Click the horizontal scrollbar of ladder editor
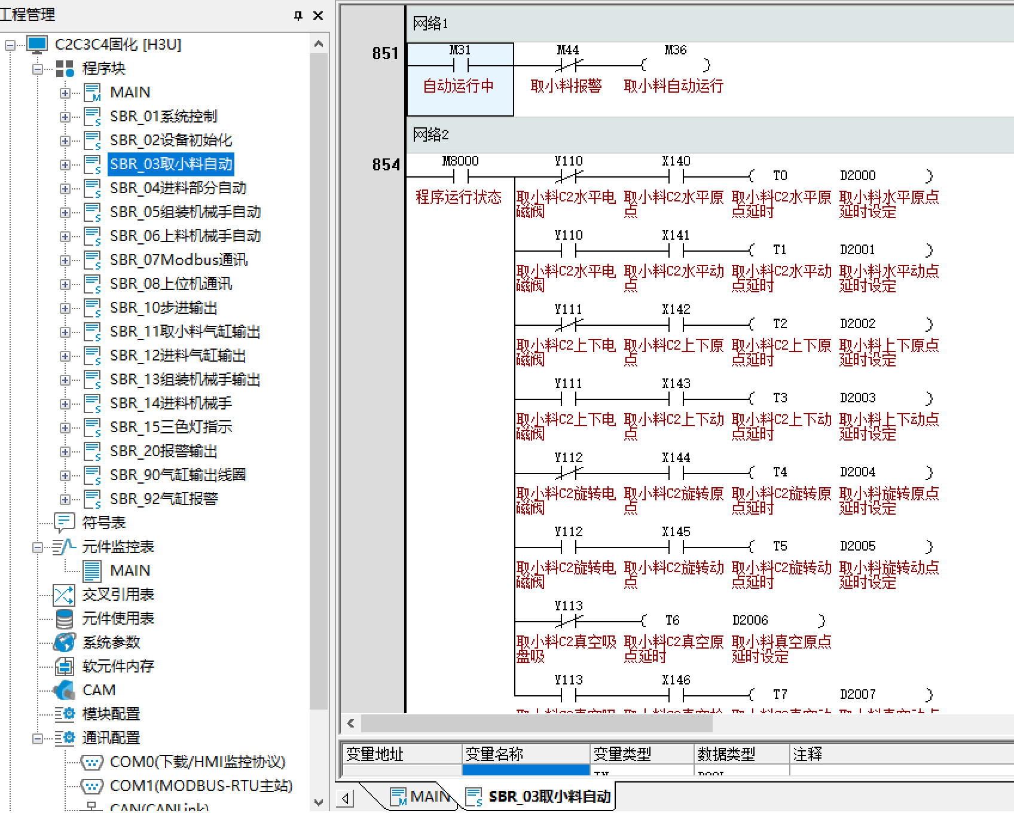1014x813 pixels. pos(536,723)
